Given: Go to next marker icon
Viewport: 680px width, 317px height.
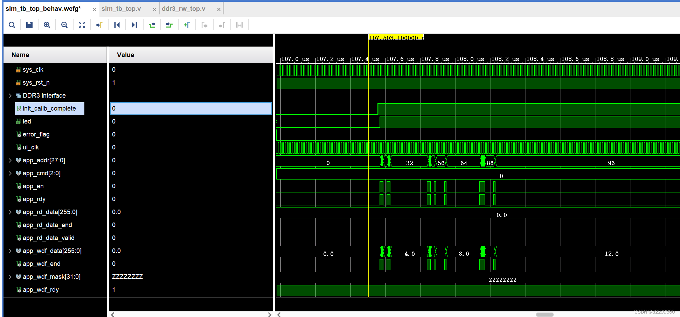Looking at the screenshot, I should [222, 25].
